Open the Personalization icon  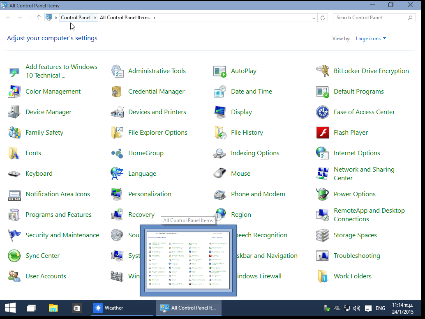117,194
